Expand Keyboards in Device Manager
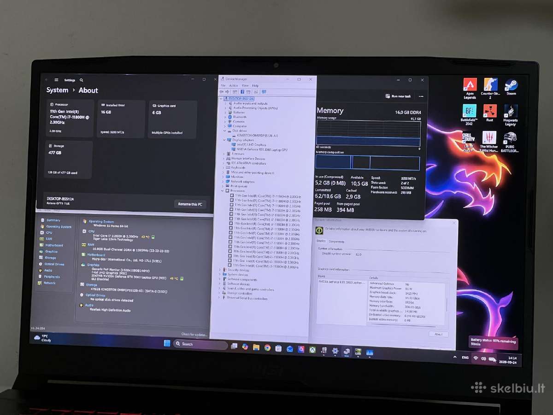553x415 pixels. pos(224,168)
